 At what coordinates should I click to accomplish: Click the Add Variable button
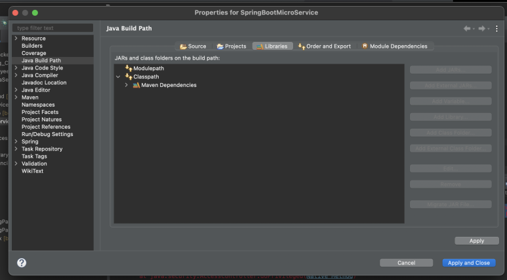[x=451, y=101]
